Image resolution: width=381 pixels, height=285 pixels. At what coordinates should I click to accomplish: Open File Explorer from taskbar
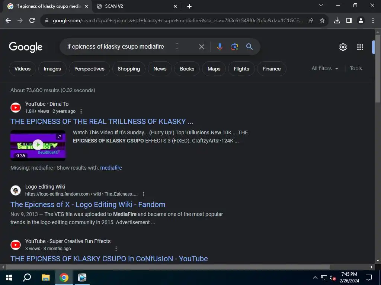point(45,278)
